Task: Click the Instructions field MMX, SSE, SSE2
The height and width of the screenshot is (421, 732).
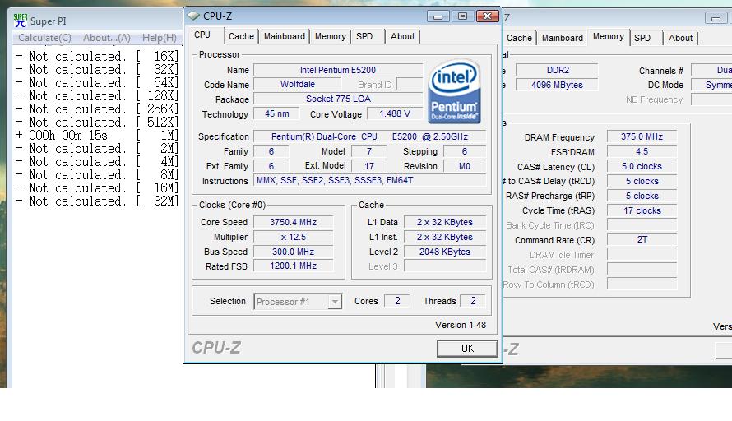Action: point(370,181)
